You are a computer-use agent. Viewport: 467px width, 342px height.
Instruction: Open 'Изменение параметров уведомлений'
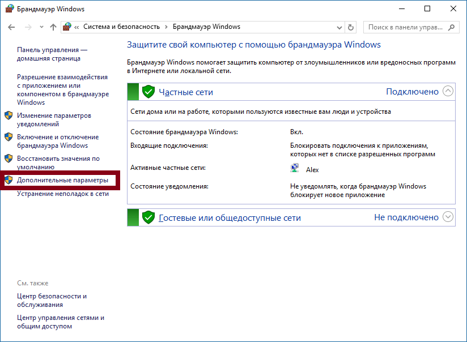click(54, 119)
